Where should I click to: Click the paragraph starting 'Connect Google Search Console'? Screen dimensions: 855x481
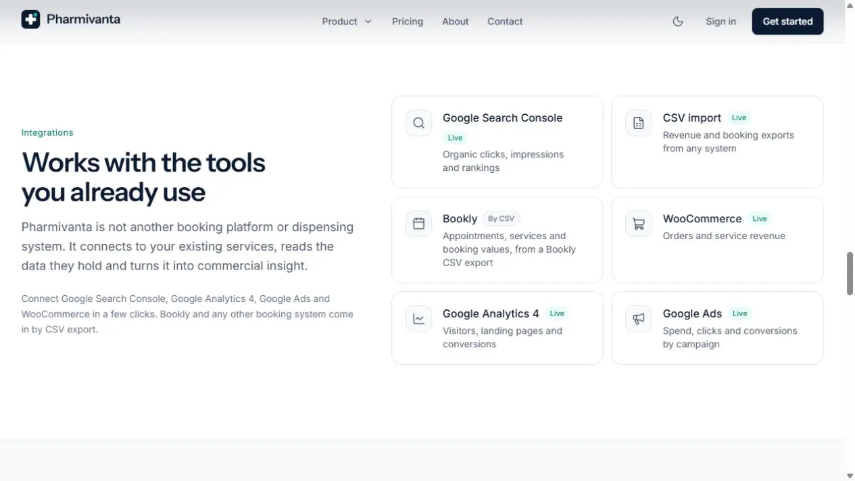[x=187, y=314]
